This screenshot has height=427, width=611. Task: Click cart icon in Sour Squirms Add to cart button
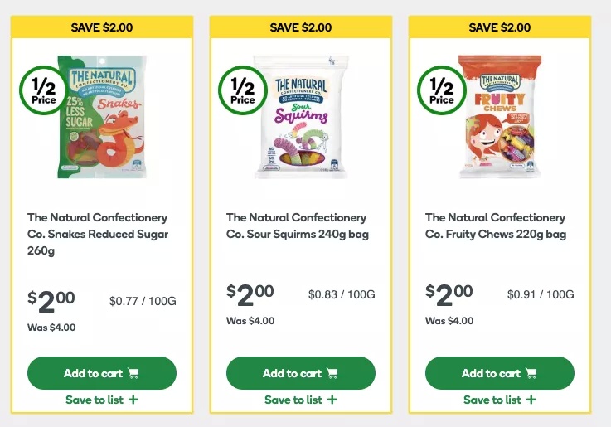click(x=332, y=373)
